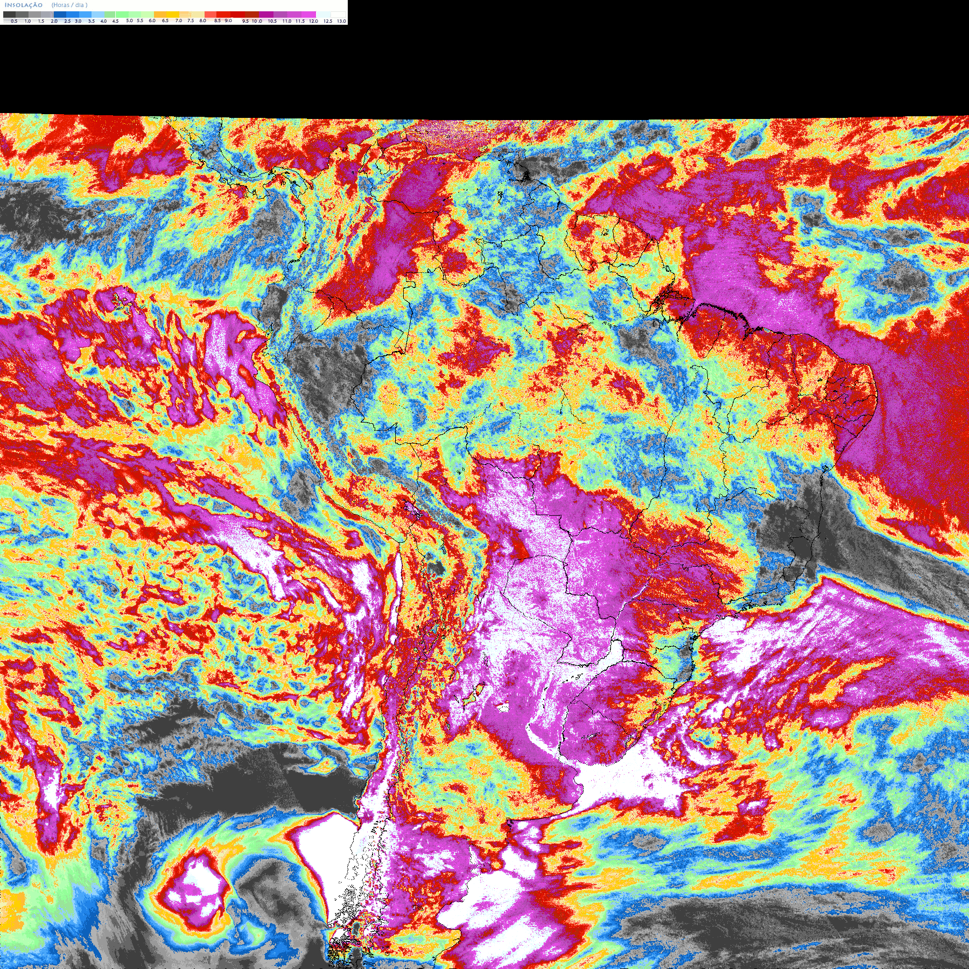Pick the yellow legend swatch above 7.0

[173, 15]
